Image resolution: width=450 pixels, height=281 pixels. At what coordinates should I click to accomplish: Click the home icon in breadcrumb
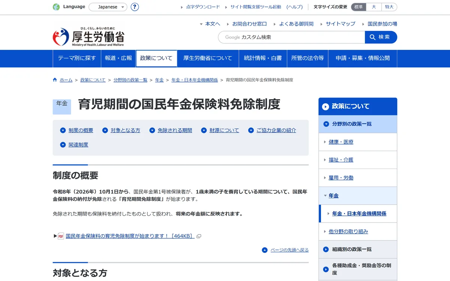pyautogui.click(x=55, y=80)
